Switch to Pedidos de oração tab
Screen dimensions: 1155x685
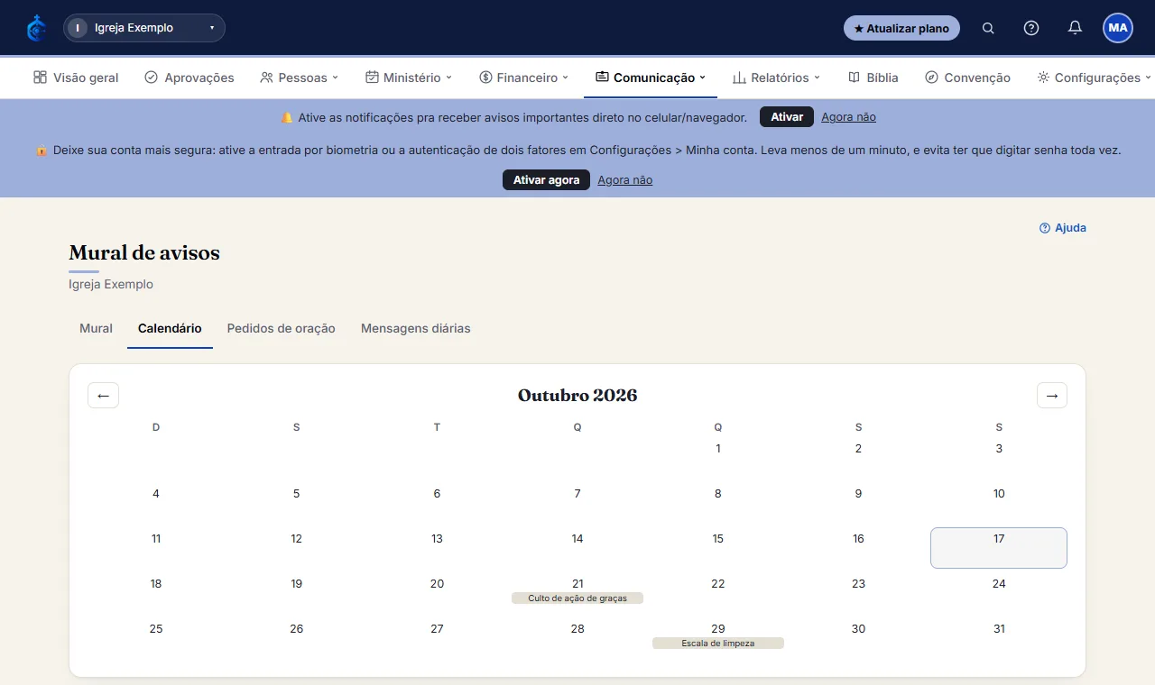pyautogui.click(x=282, y=328)
